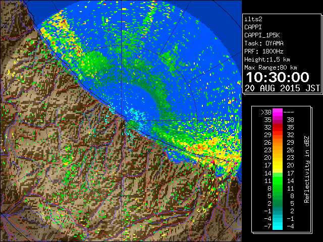This screenshot has width=323, height=242.
Task: Click the CAPPI_1P5K product label
Action: click(262, 35)
